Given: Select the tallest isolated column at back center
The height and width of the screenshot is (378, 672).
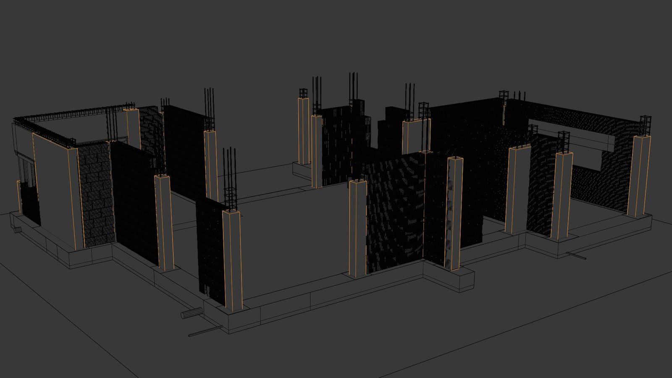Looking at the screenshot, I should tap(303, 131).
